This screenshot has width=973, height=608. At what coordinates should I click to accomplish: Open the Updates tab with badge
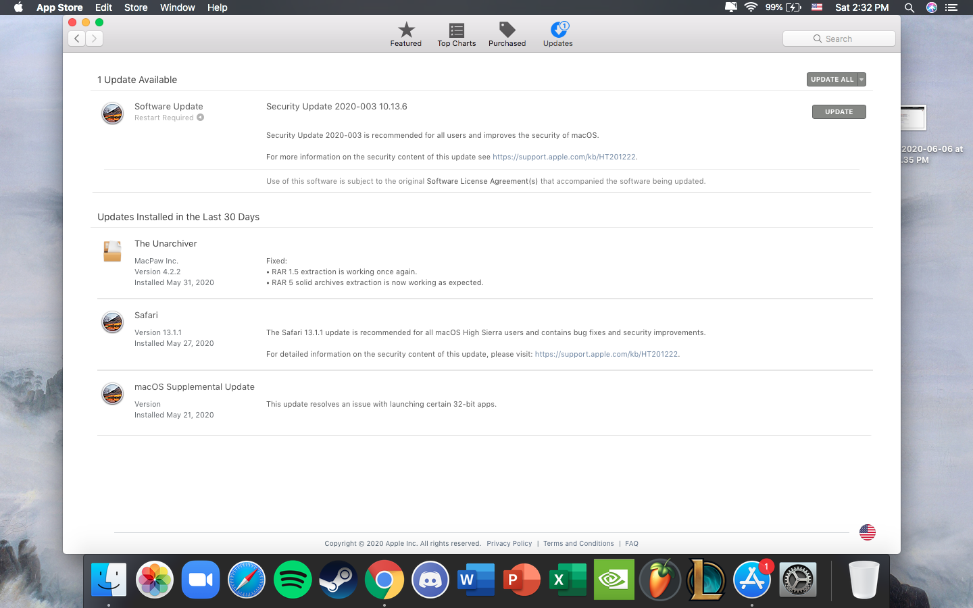[x=558, y=34]
